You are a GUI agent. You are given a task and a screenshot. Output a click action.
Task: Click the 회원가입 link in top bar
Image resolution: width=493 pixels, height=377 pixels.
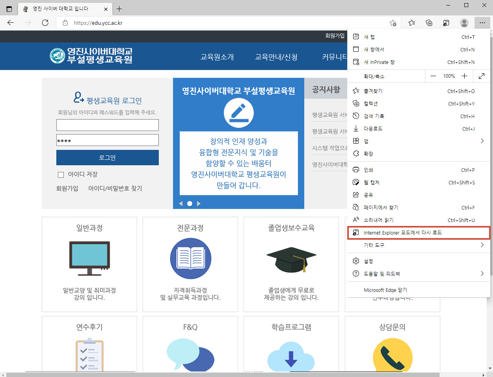pos(335,36)
